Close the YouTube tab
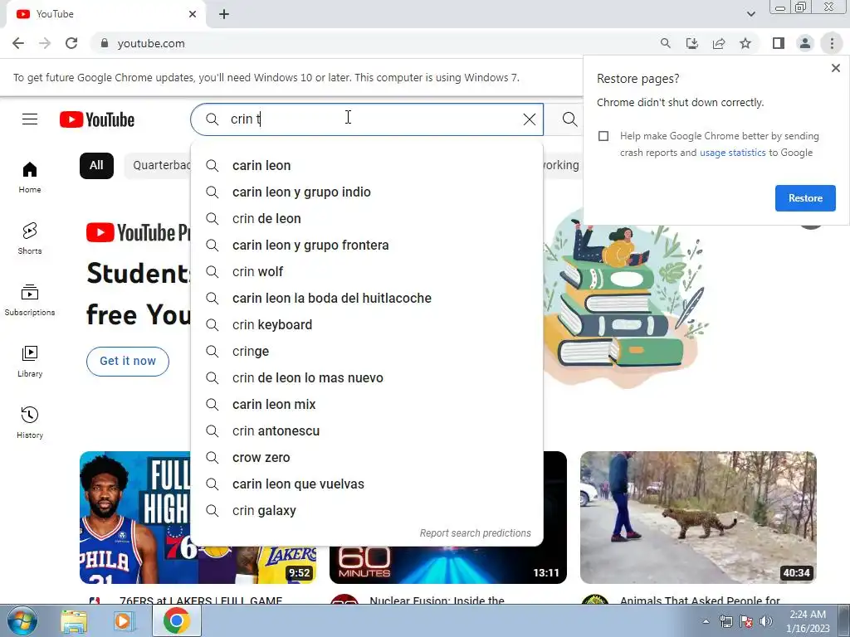 click(193, 14)
